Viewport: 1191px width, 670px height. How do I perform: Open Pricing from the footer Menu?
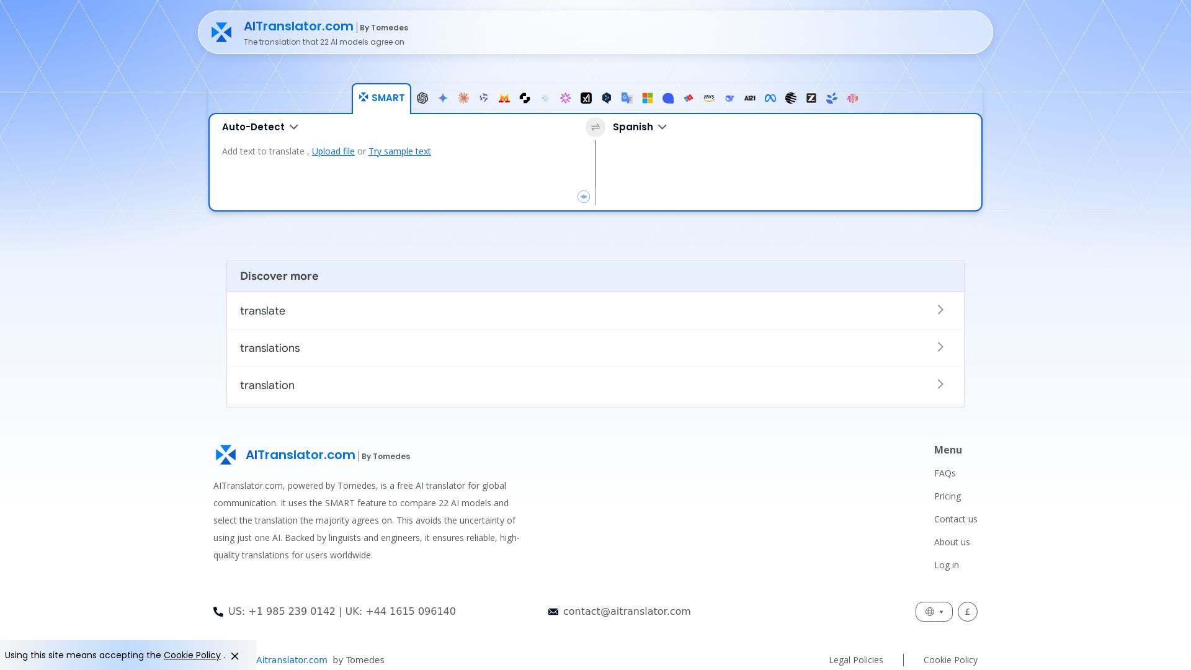947,496
